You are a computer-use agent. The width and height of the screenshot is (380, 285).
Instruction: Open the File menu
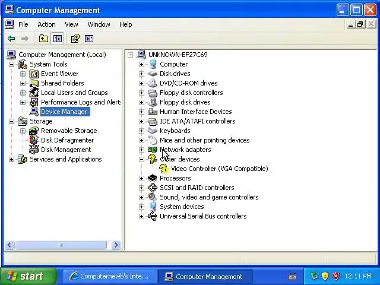(x=23, y=24)
